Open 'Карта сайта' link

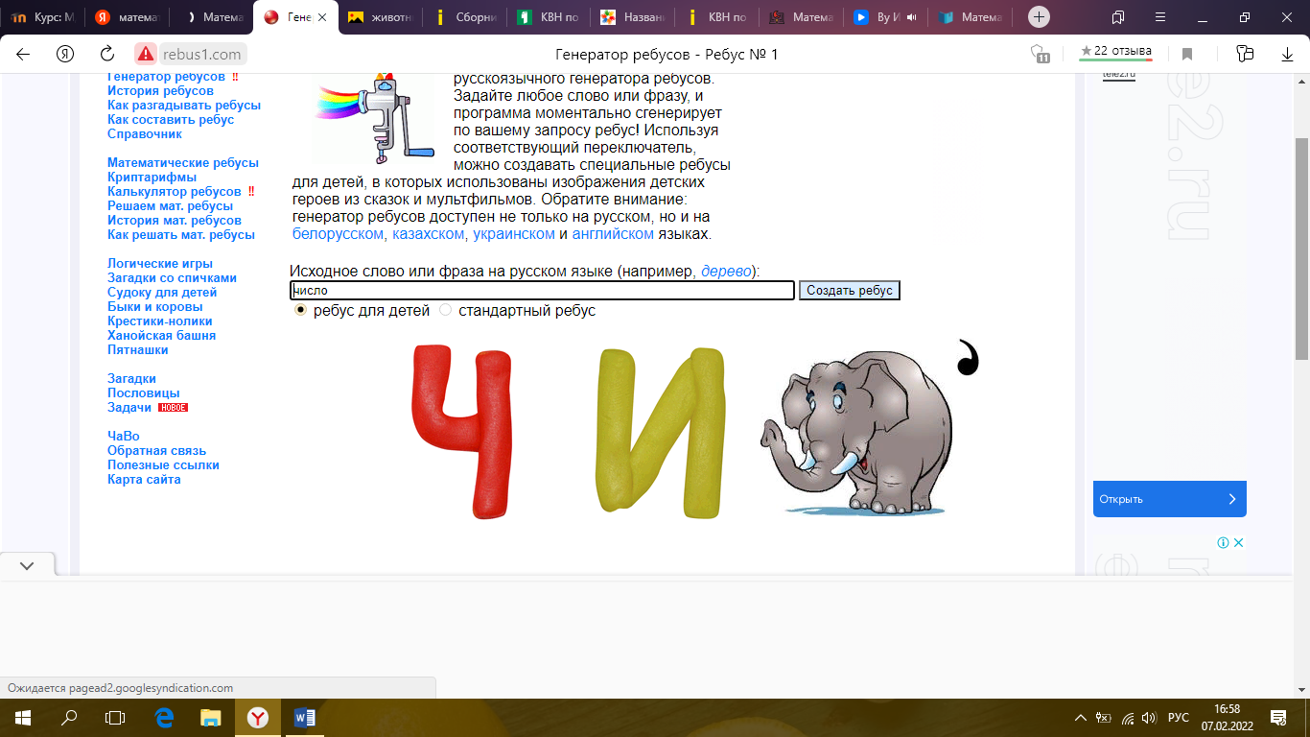[x=144, y=480]
